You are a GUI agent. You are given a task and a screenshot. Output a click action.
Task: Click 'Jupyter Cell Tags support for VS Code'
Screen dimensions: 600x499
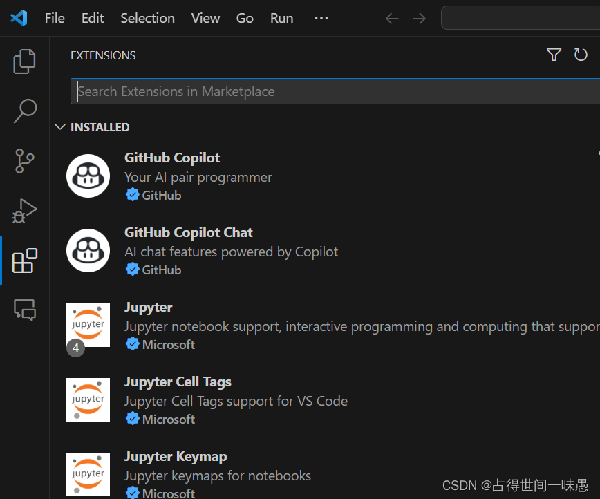tap(236, 401)
